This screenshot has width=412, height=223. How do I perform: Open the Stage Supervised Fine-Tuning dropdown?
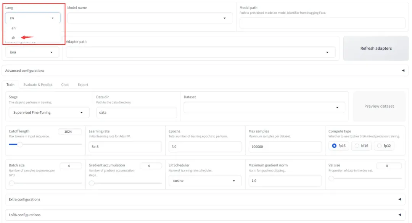(x=49, y=112)
